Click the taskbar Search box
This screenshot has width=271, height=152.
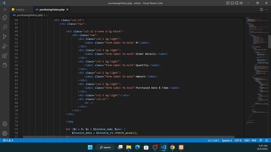(x=105, y=147)
